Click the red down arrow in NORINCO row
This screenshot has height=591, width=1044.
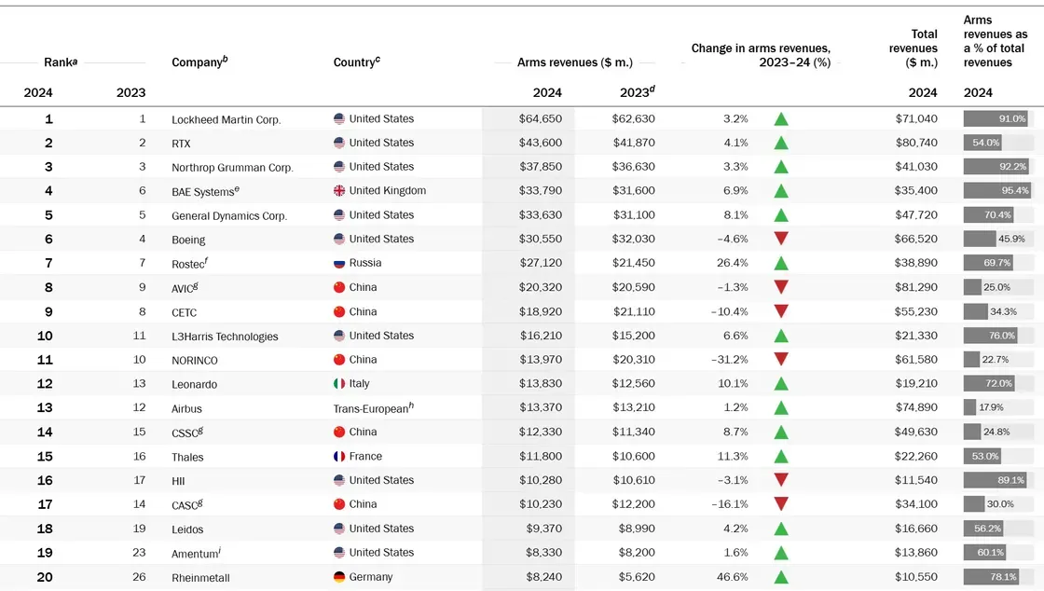point(781,359)
